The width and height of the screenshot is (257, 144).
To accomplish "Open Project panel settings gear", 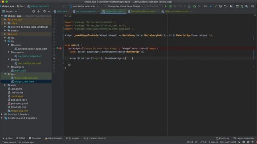I will point(45,12).
